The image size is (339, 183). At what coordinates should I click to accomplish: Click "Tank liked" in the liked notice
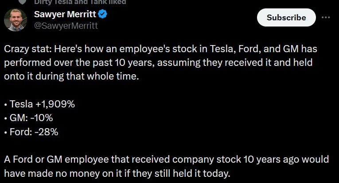pos(107,2)
